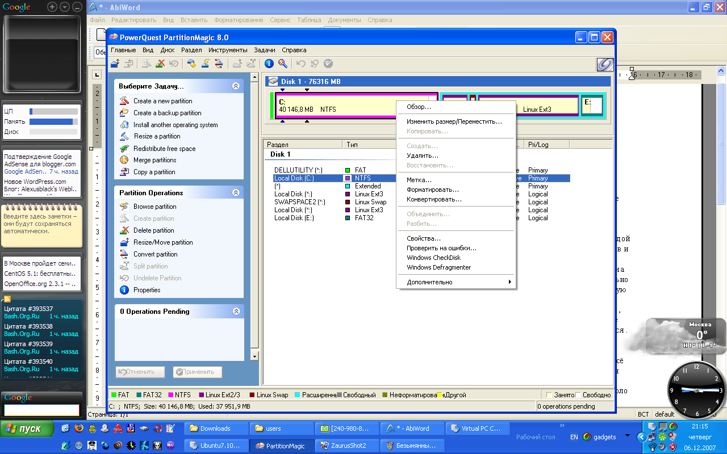Screen dimensions: 727x454
Task: Expand hidden system tray icons
Action: click(x=642, y=437)
